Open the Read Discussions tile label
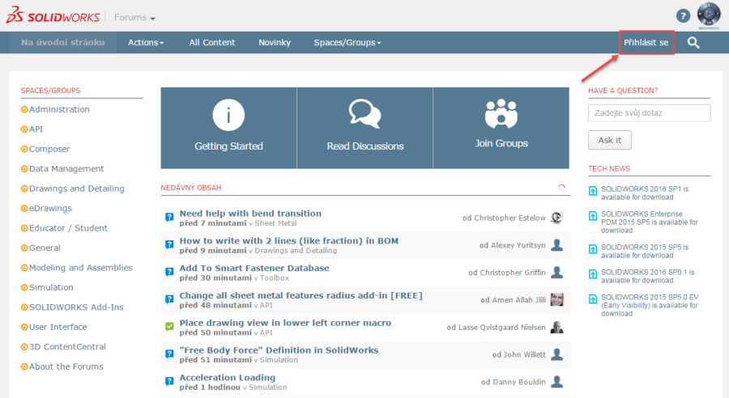This screenshot has height=398, width=729. pos(365,146)
